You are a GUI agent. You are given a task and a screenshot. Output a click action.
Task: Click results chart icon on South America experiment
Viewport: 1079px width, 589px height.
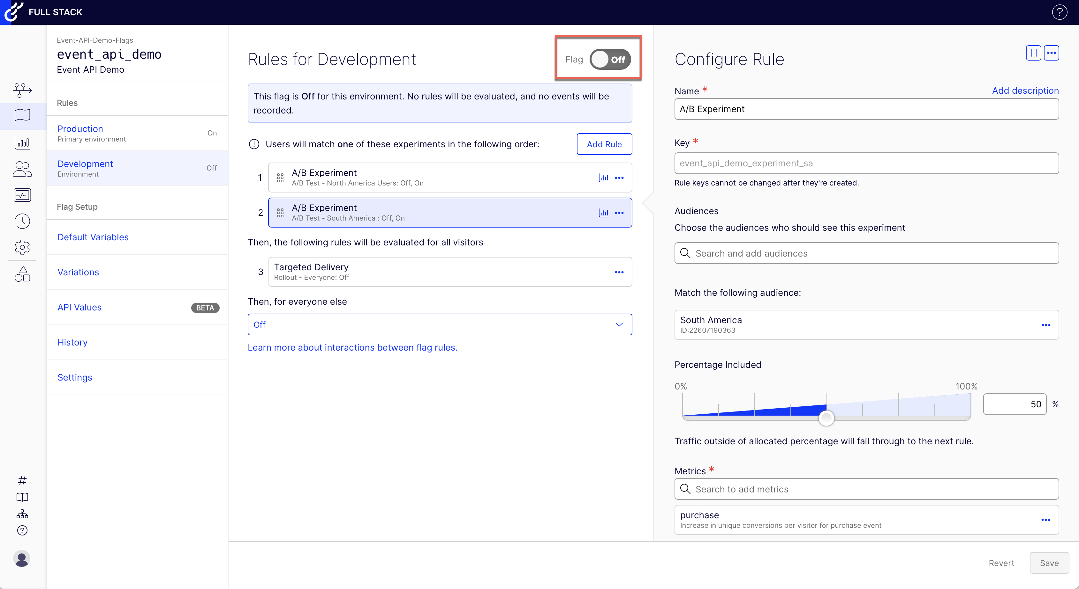point(604,213)
